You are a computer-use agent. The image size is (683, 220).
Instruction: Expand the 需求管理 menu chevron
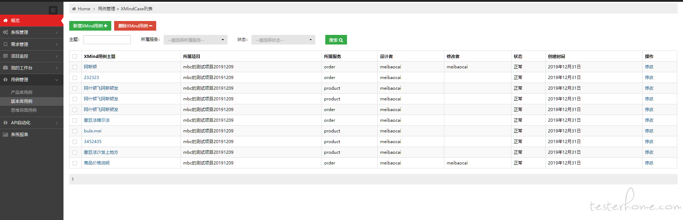pyautogui.click(x=57, y=44)
